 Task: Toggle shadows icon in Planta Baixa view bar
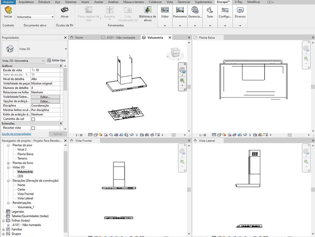point(229,135)
